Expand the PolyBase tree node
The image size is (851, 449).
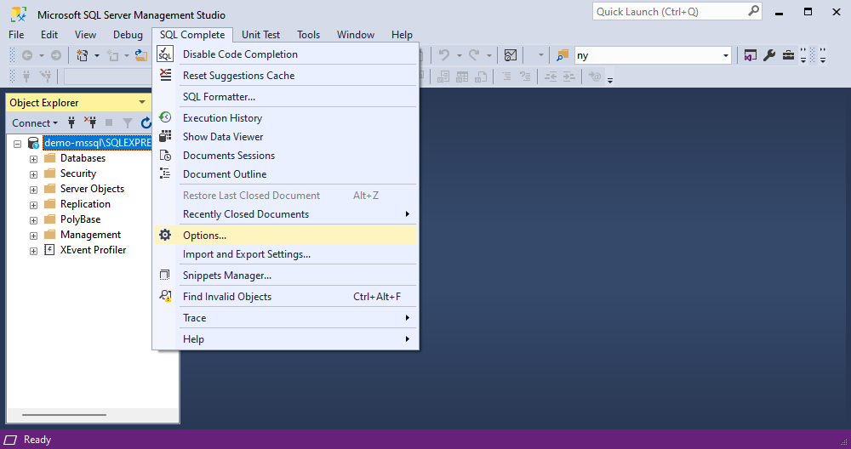pyautogui.click(x=34, y=220)
